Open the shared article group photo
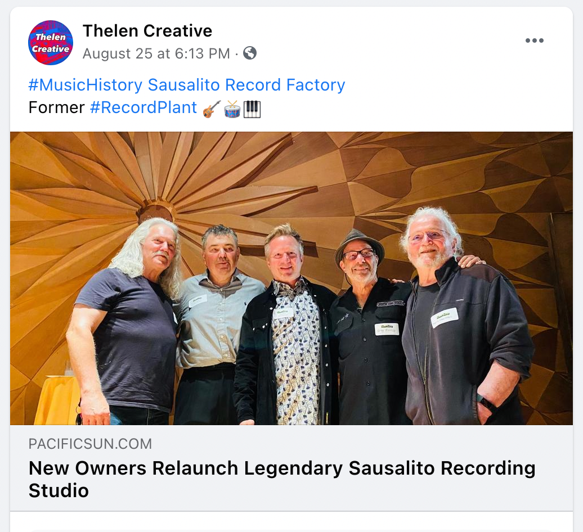 [291, 278]
